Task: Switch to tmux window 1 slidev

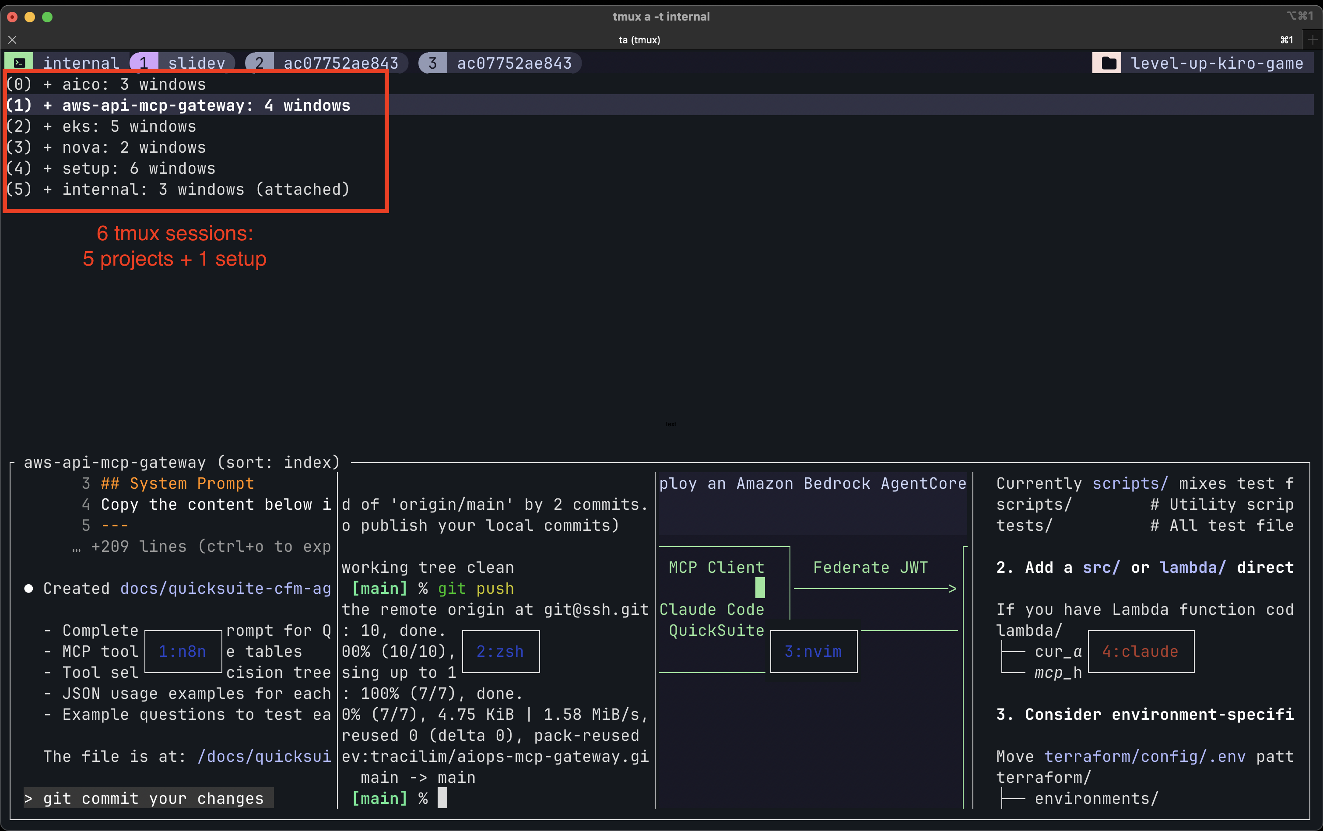Action: tap(182, 63)
